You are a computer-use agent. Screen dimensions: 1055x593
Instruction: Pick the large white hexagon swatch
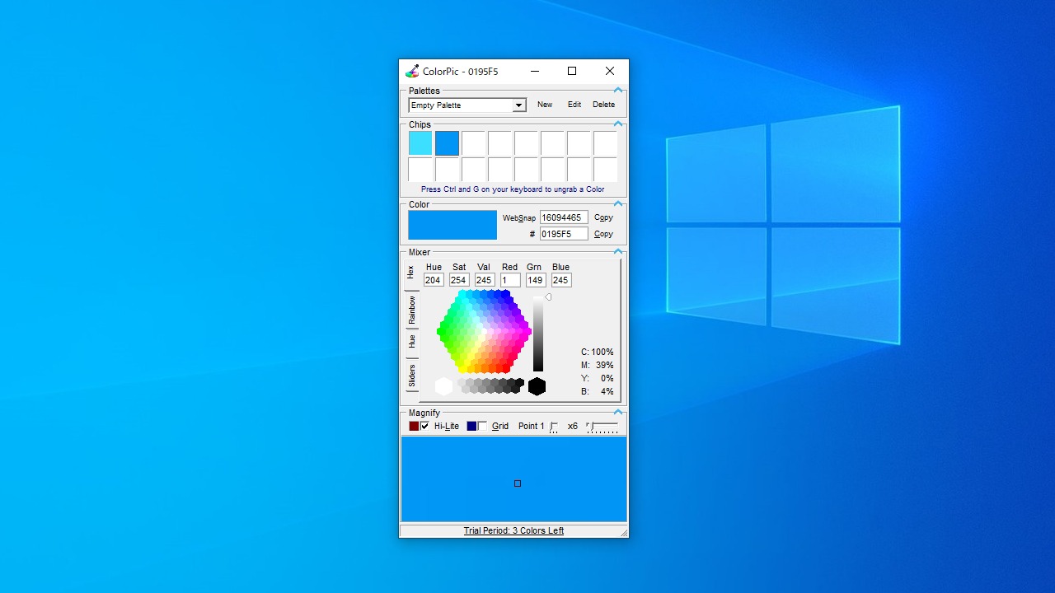(x=443, y=386)
